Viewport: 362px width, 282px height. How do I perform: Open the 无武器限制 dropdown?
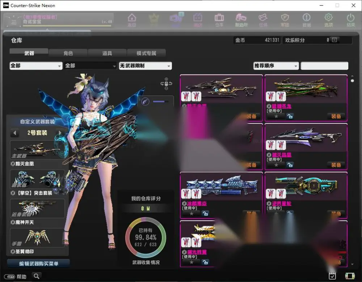146,66
